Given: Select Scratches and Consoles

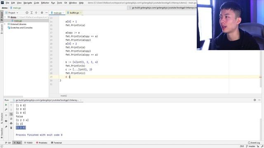Looking at the screenshot, I should click(x=21, y=28).
